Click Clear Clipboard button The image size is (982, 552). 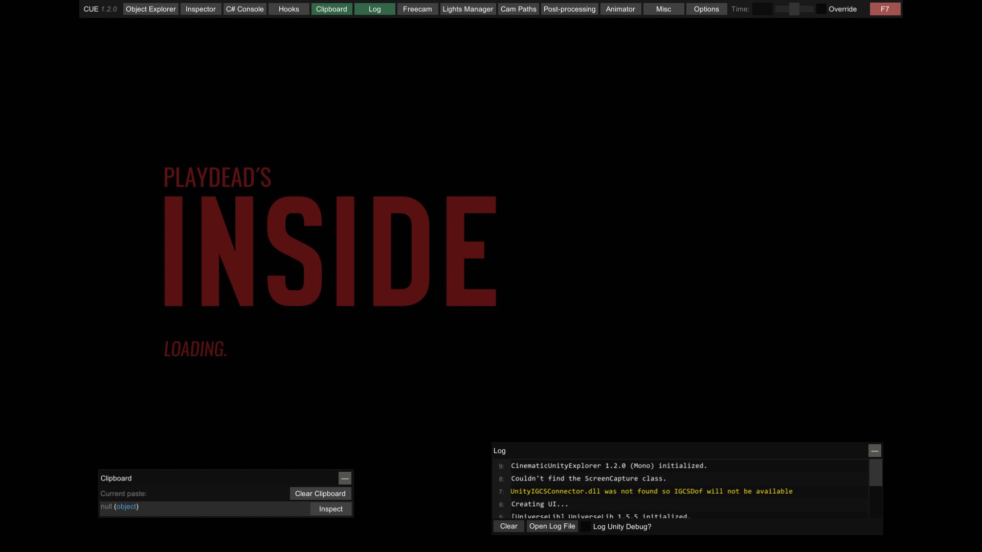(320, 494)
